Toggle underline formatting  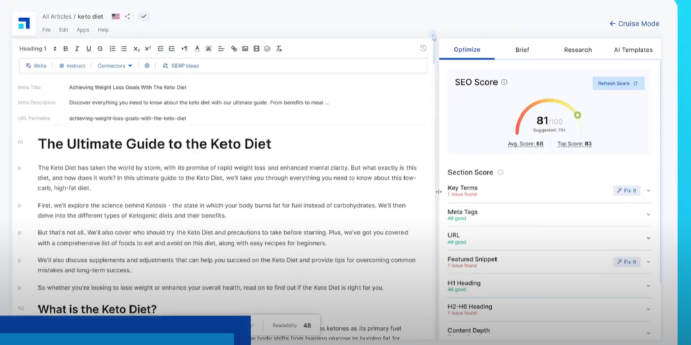tap(88, 49)
